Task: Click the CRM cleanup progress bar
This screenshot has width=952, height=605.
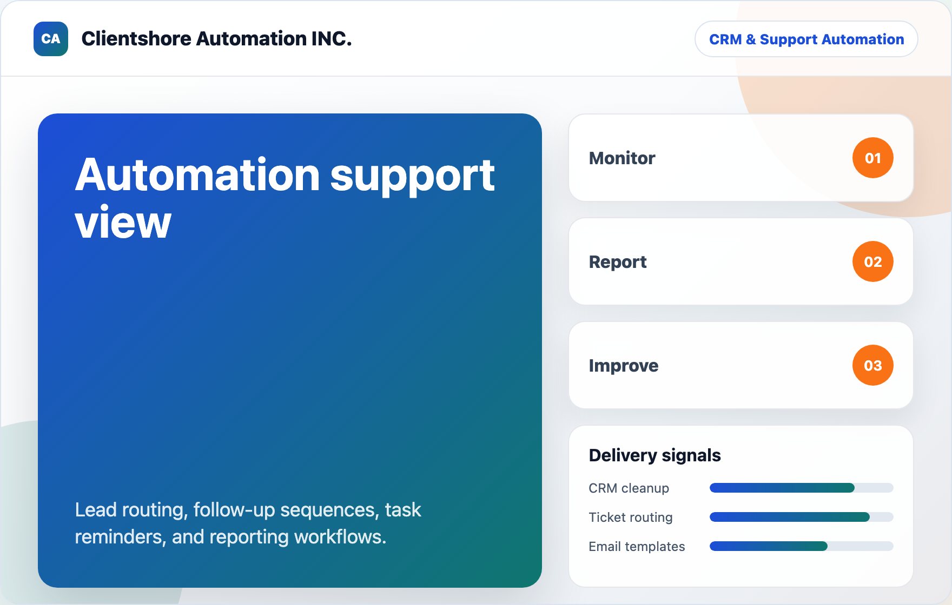Action: [801, 488]
